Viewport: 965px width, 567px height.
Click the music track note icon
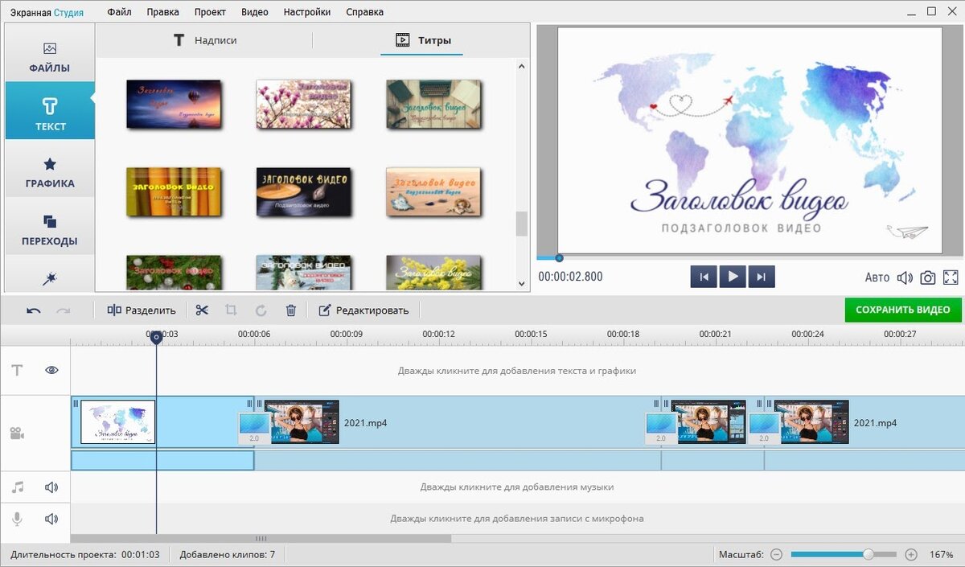(17, 487)
